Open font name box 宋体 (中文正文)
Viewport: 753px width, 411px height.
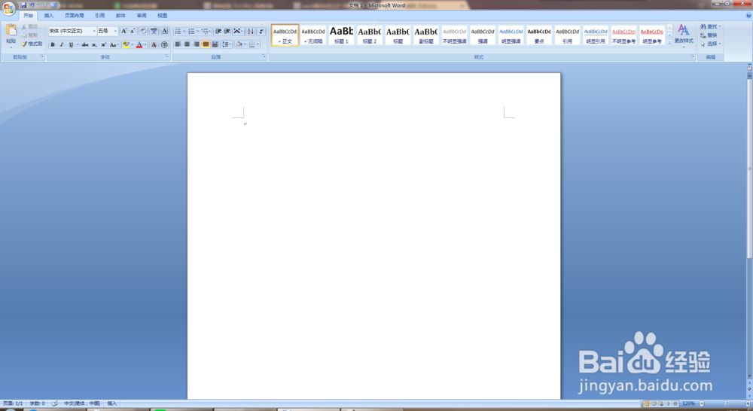(72, 31)
